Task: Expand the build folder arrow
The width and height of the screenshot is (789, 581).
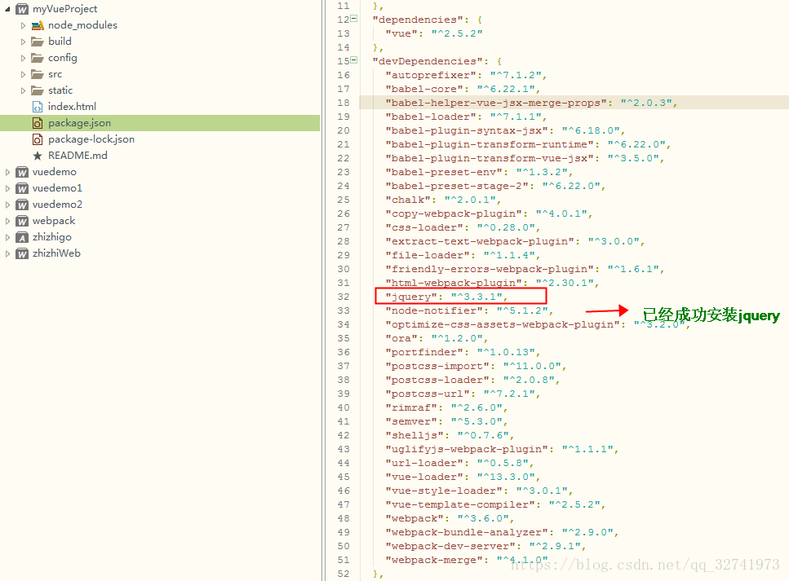Action: coord(23,42)
